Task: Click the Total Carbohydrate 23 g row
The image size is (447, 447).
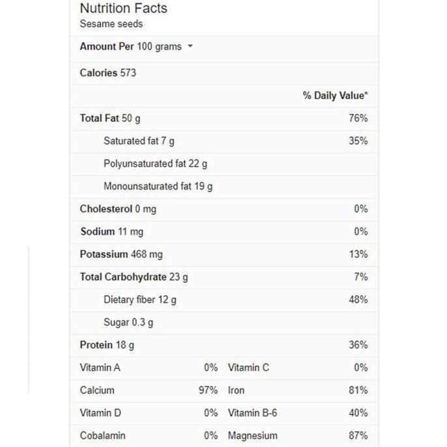Action: (134, 277)
